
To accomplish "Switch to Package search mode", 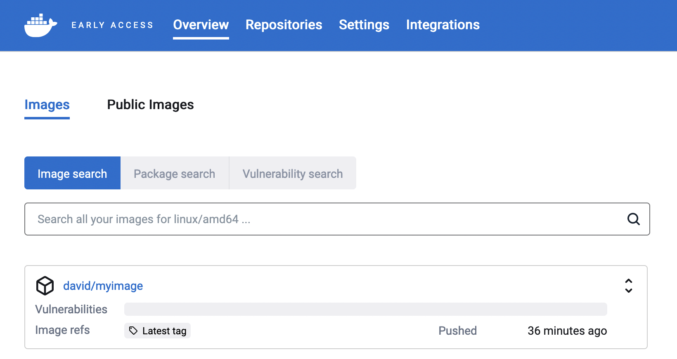I will 175,173.
